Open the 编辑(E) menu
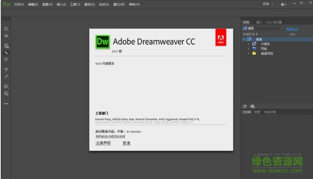This screenshot has width=313, height=179. pyautogui.click(x=33, y=5)
